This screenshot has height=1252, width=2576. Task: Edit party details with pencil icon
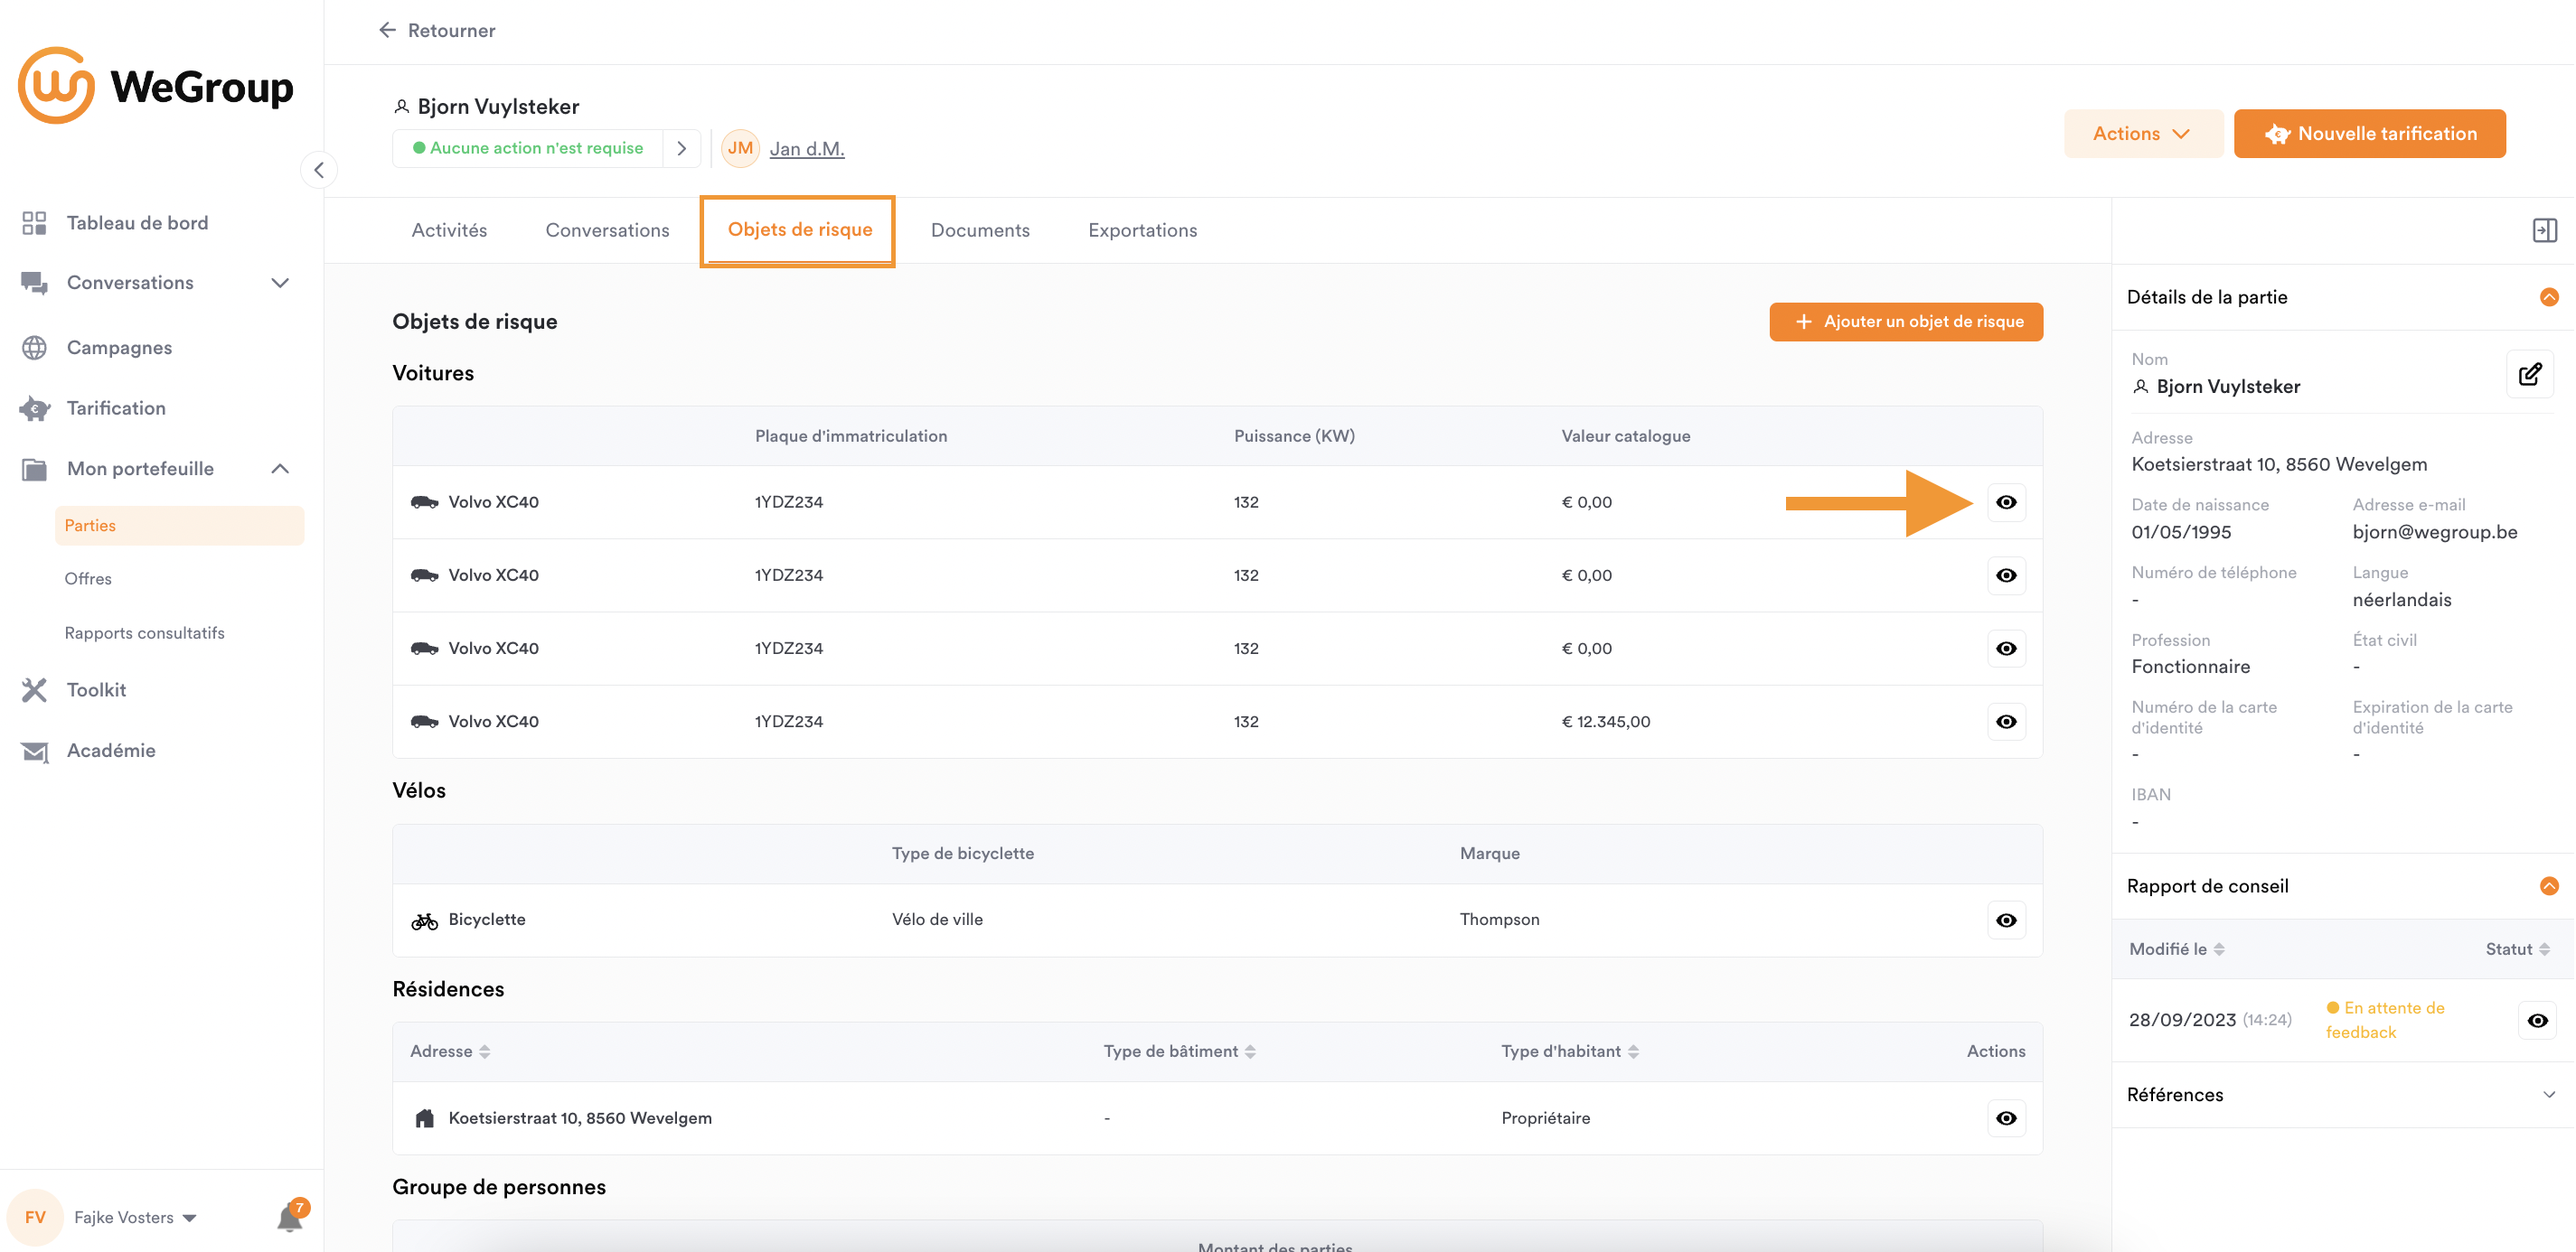2530,375
